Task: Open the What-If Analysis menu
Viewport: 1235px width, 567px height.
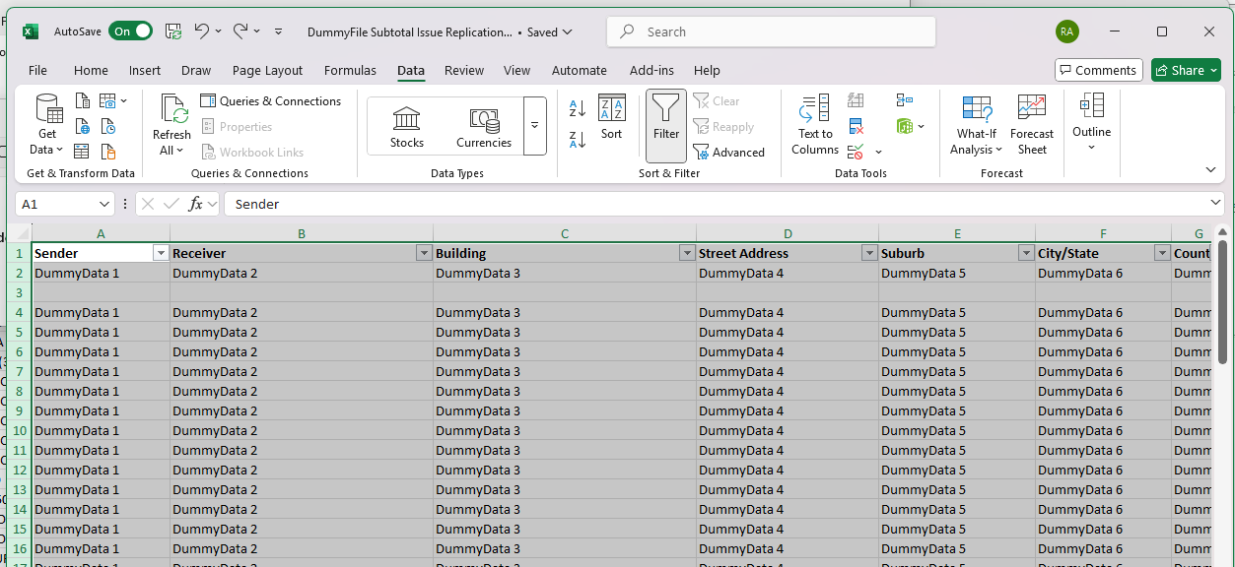Action: tap(977, 125)
